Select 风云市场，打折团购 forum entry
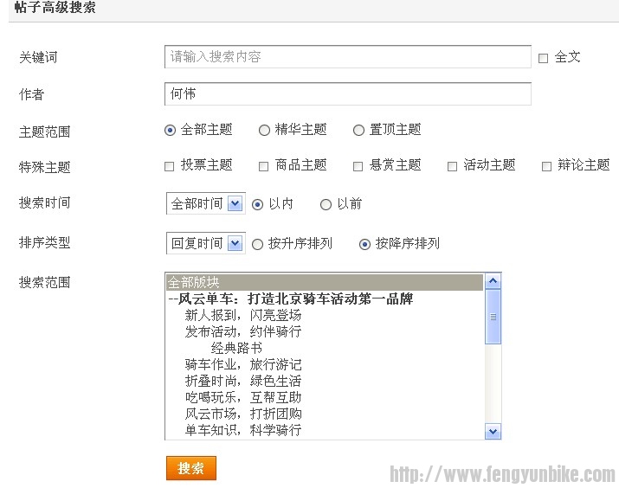This screenshot has height=488, width=619. click(x=243, y=414)
